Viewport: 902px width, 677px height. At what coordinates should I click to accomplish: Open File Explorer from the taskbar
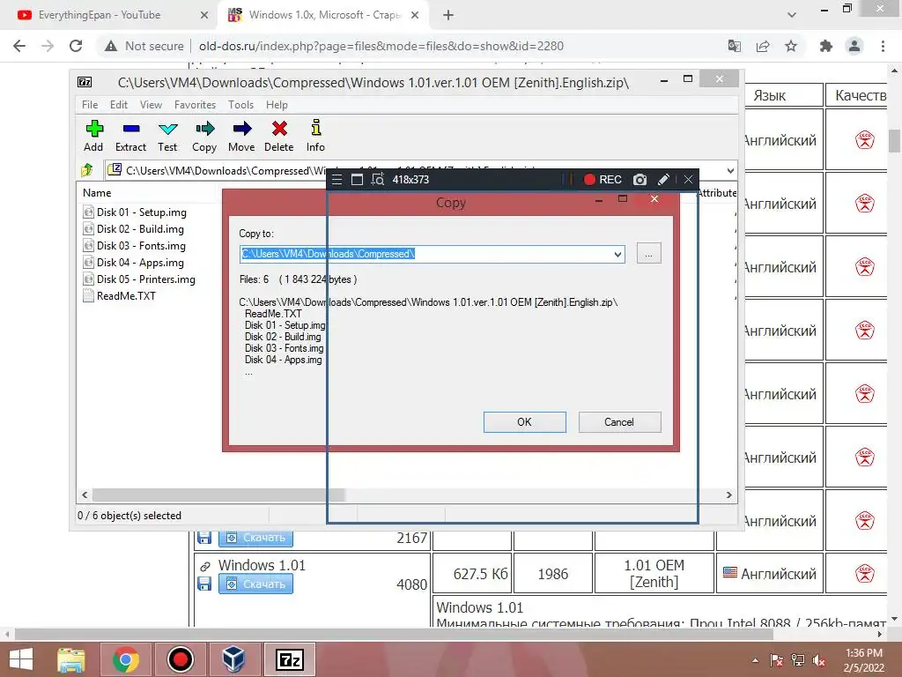71,659
